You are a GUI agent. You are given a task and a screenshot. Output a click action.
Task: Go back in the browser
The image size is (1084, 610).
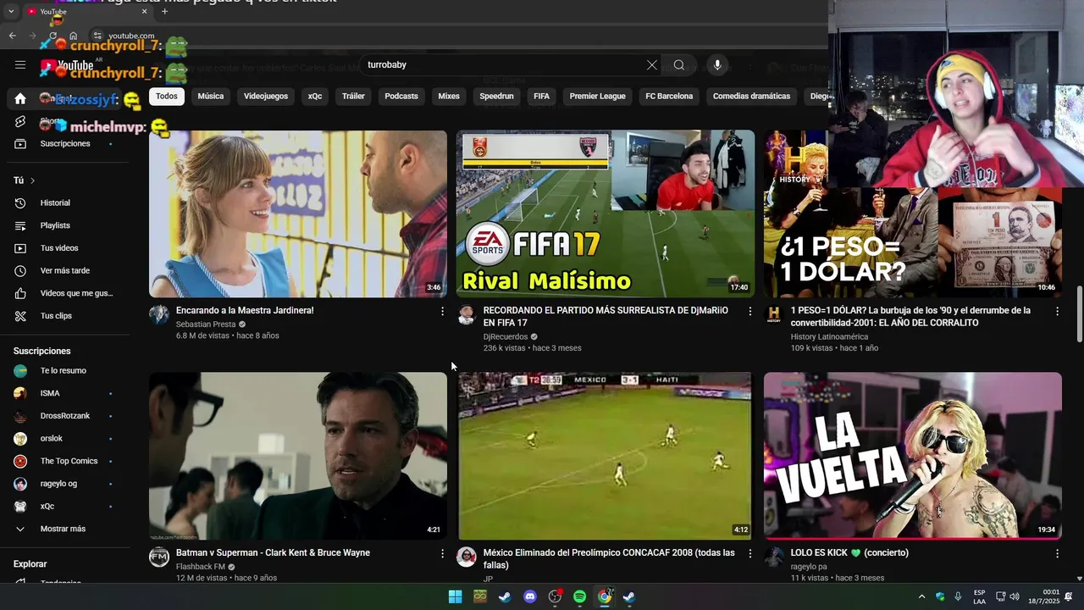12,36
